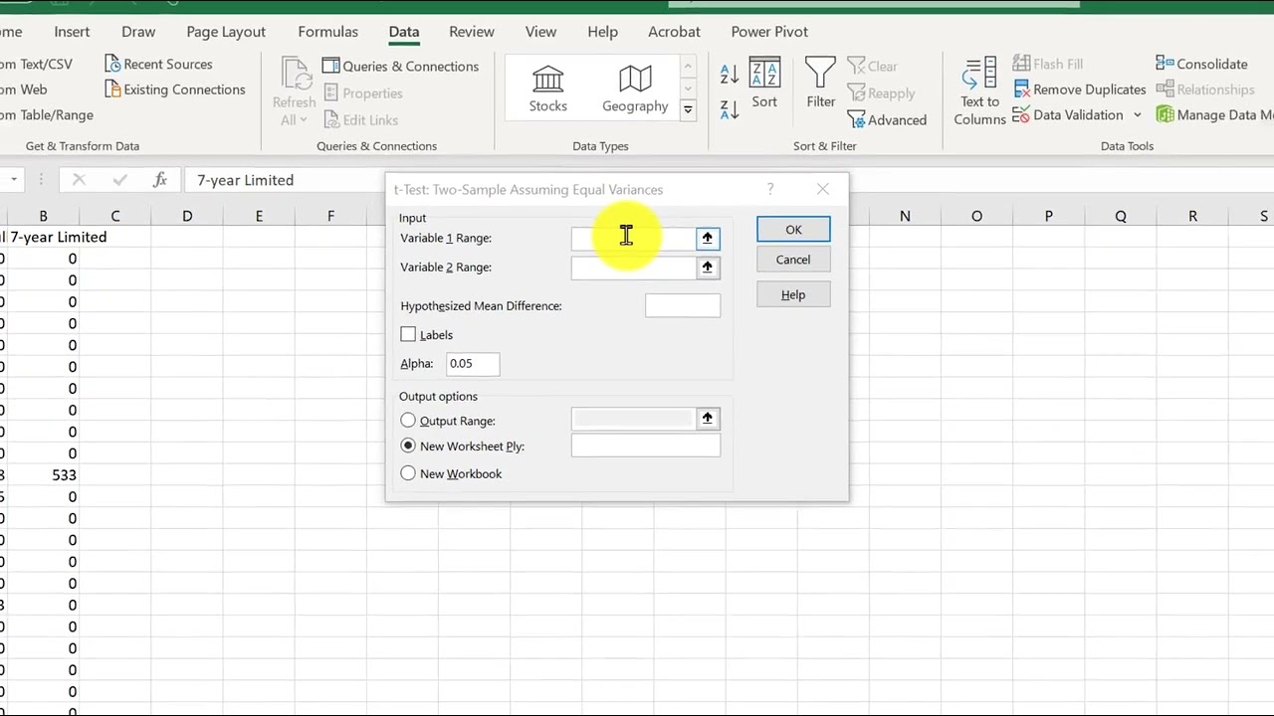Click Consolidate in Data Tools
This screenshot has width=1274, height=716.
point(1201,64)
